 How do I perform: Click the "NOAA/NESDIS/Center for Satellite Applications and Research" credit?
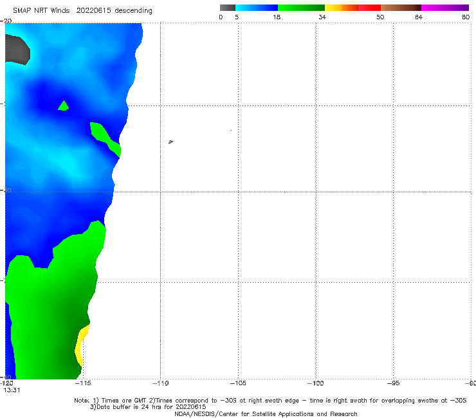(x=266, y=413)
